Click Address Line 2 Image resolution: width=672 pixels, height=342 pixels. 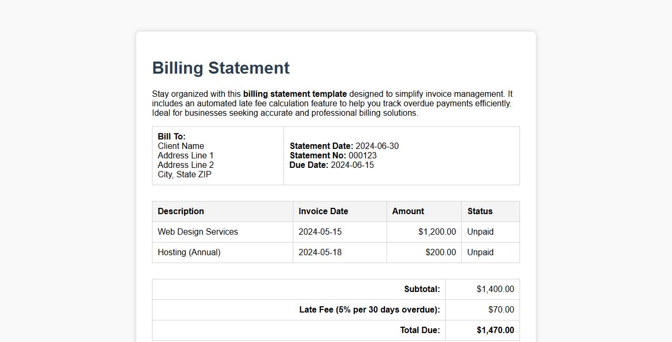(185, 165)
